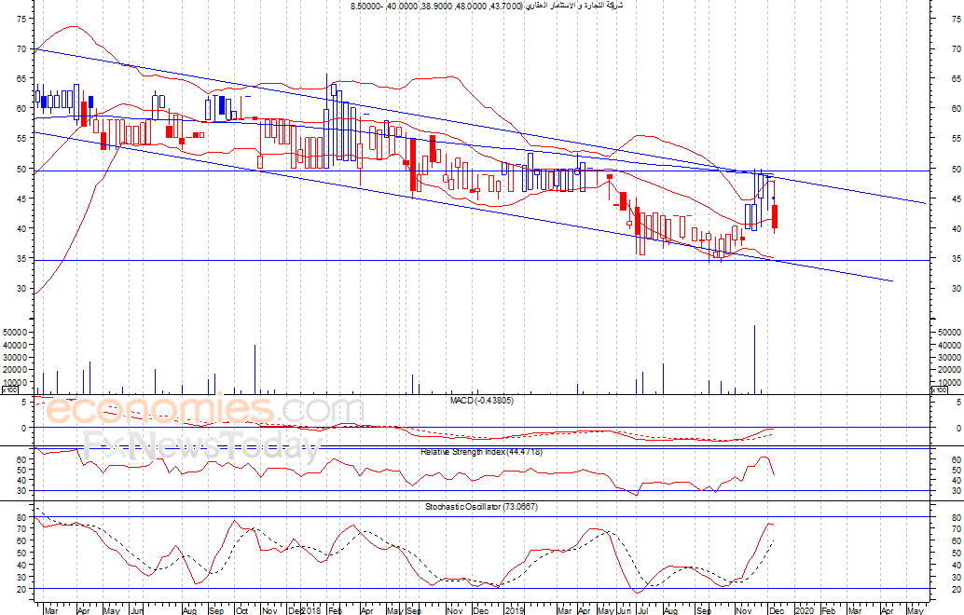Click the tallest blue volume bar

click(x=754, y=360)
